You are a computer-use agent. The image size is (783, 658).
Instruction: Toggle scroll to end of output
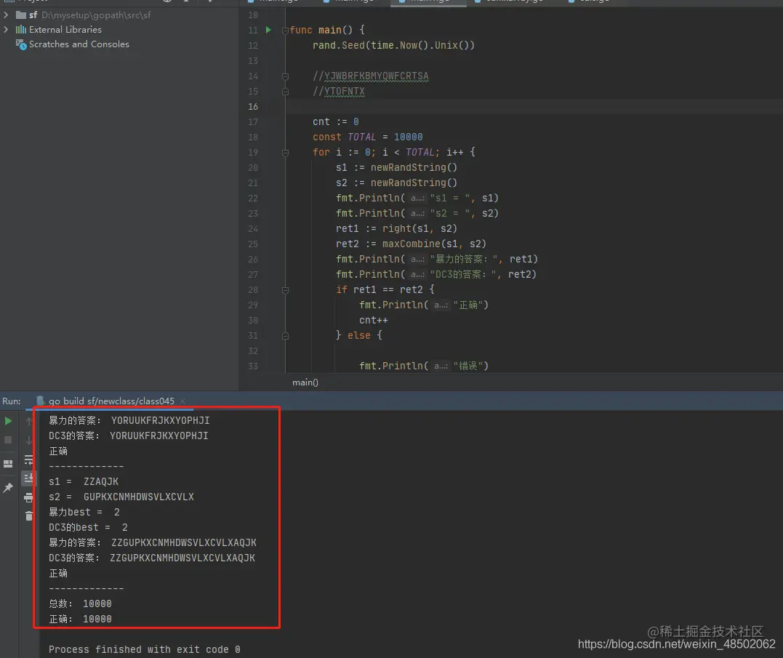28,478
